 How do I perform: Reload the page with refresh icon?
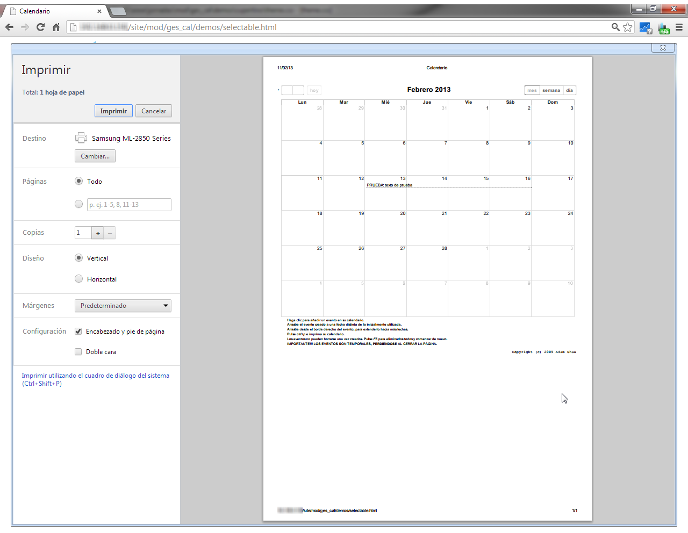[x=40, y=27]
